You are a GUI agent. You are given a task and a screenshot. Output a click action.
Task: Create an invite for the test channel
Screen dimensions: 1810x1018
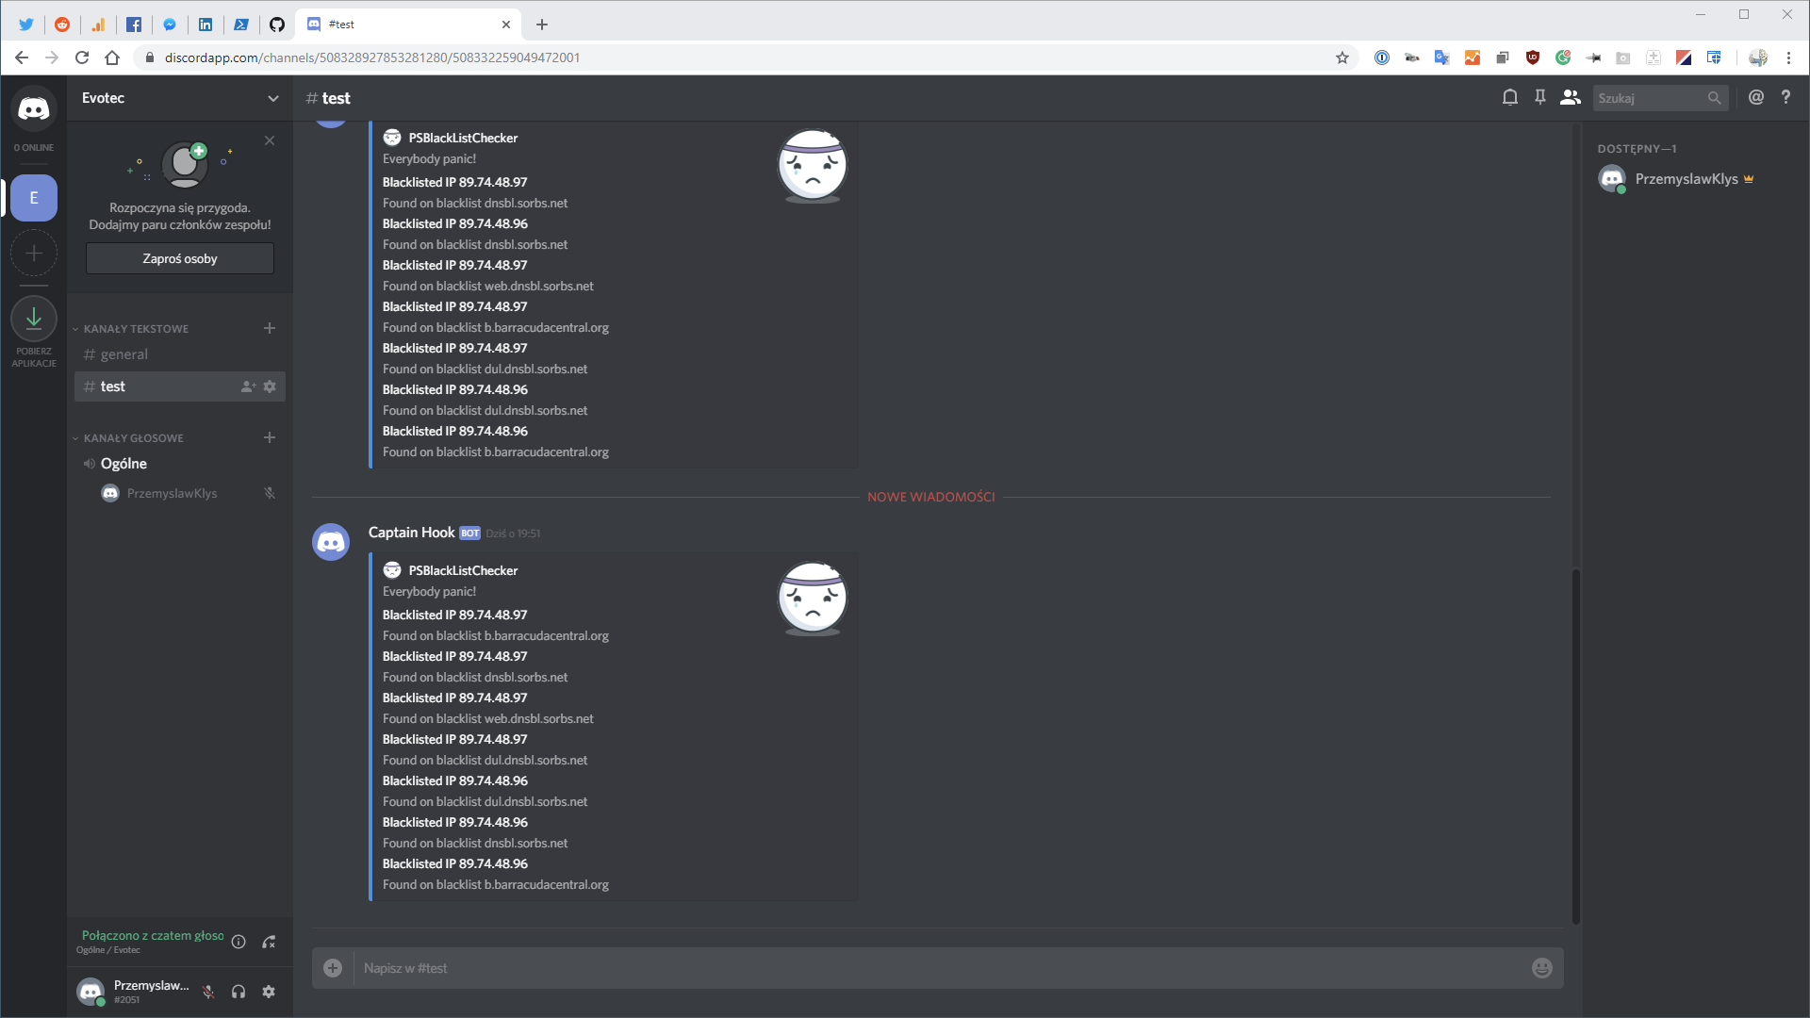pyautogui.click(x=247, y=386)
